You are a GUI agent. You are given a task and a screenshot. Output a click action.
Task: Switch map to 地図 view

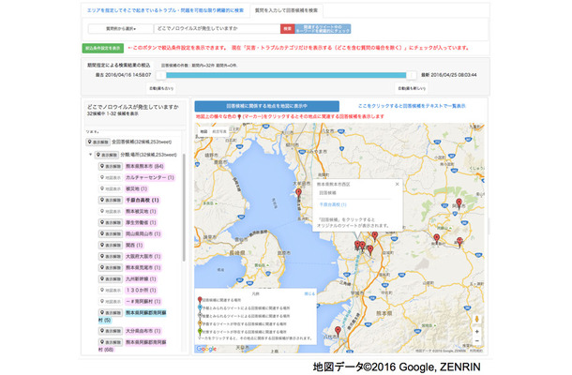coord(203,131)
